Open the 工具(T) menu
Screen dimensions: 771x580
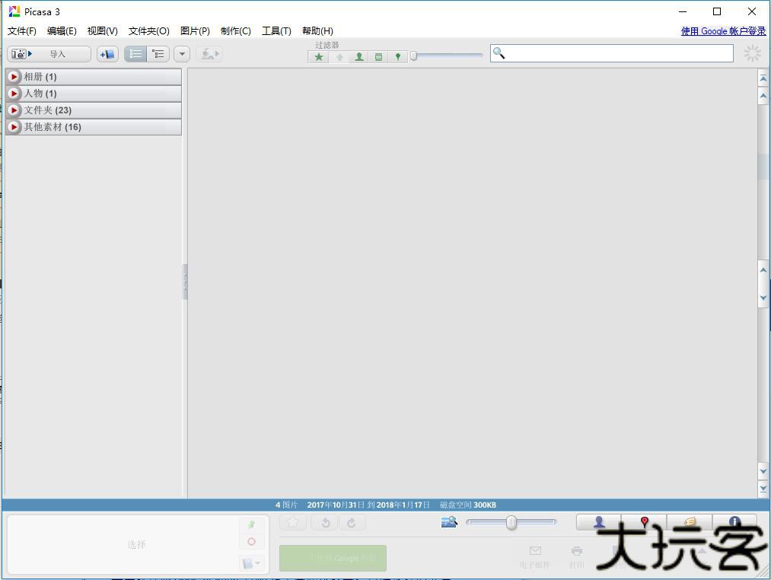point(276,31)
